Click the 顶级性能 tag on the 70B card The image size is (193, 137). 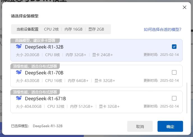tap(35, 66)
